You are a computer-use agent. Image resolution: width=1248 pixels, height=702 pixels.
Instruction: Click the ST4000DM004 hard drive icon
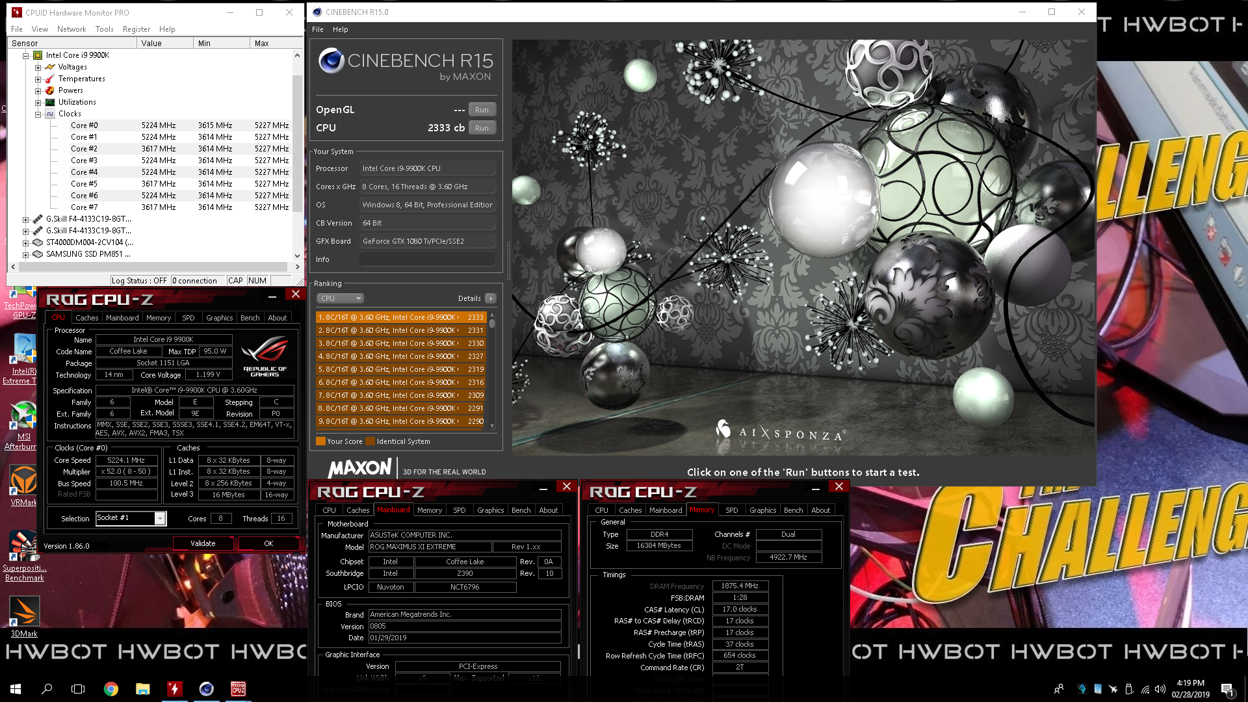click(38, 242)
